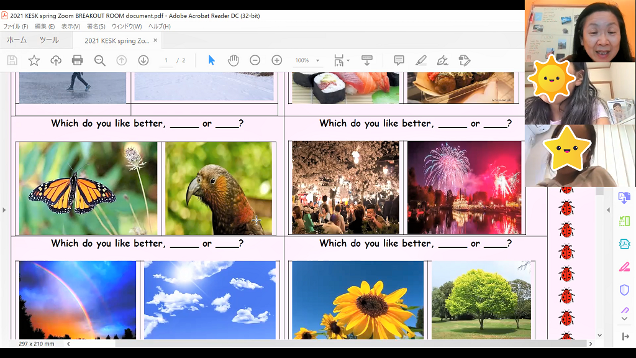Open the Protect shield tool in sidebar
Viewport: 636px width, 358px height.
click(x=624, y=290)
